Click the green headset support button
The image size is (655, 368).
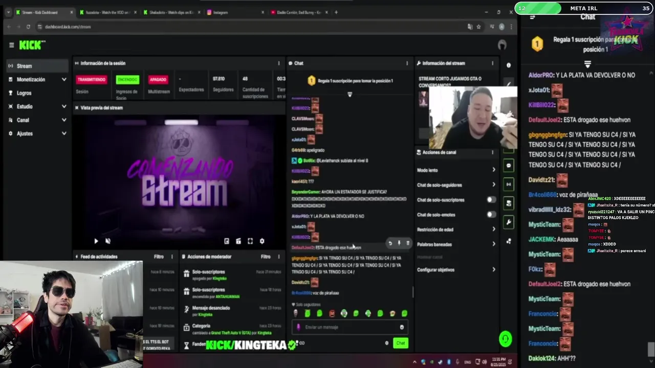[x=506, y=339]
